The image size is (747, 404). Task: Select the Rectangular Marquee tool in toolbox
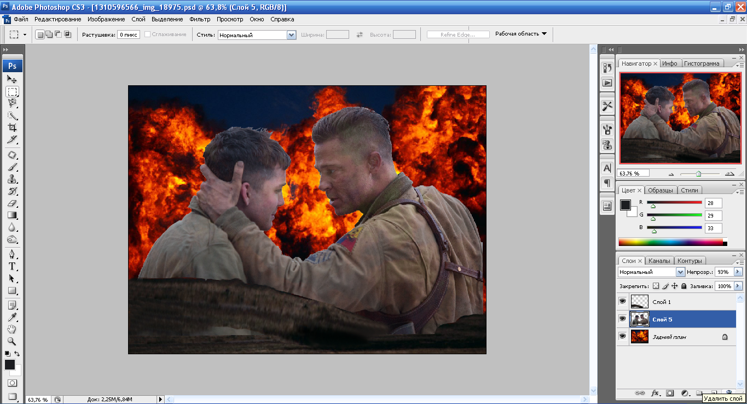(12, 91)
